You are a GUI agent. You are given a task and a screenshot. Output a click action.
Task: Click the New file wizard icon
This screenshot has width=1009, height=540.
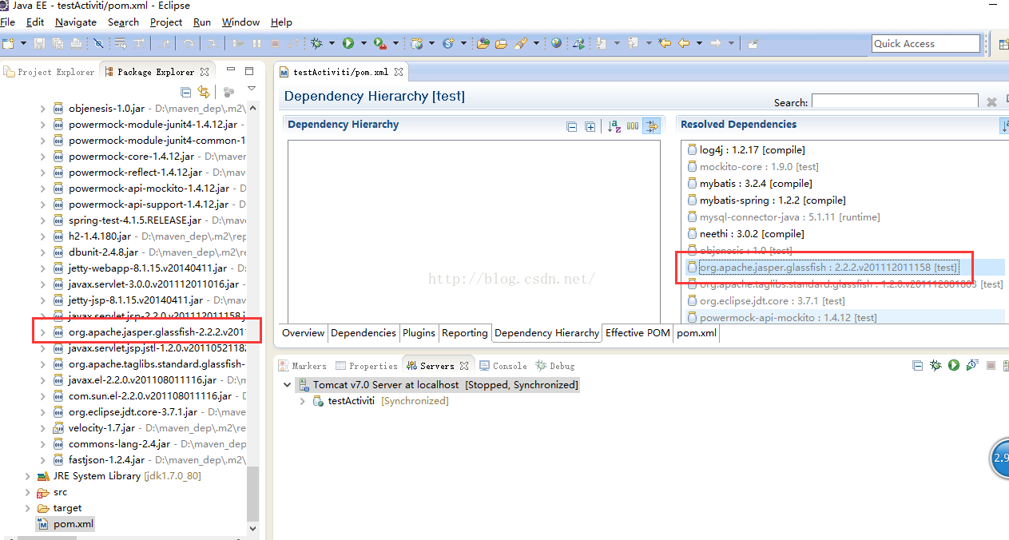(8, 43)
